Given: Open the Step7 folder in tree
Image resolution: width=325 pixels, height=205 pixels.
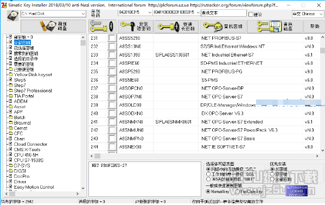Looking at the screenshot, I should tap(20, 85).
